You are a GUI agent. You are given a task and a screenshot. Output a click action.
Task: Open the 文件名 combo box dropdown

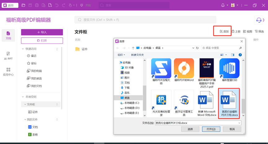239,123
